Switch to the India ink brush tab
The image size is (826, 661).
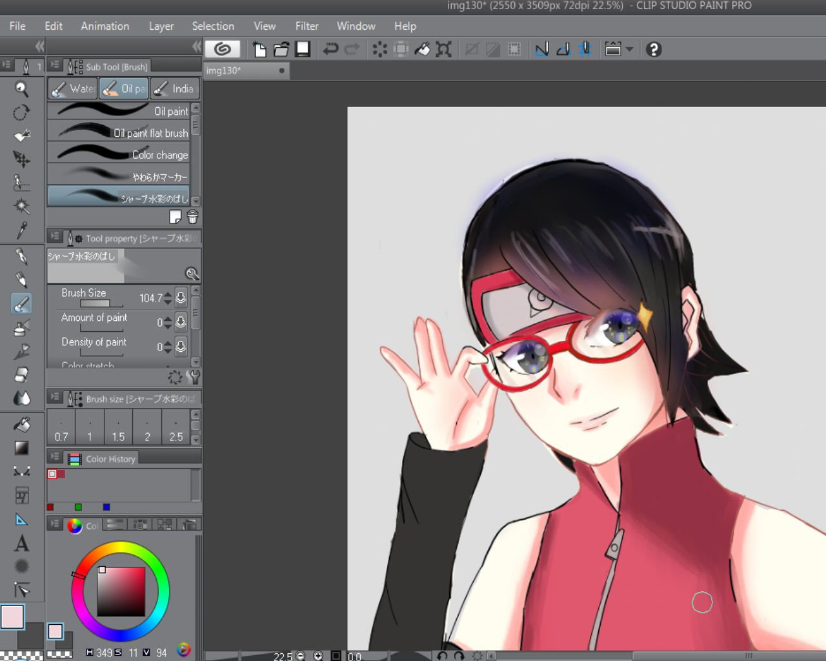click(175, 89)
